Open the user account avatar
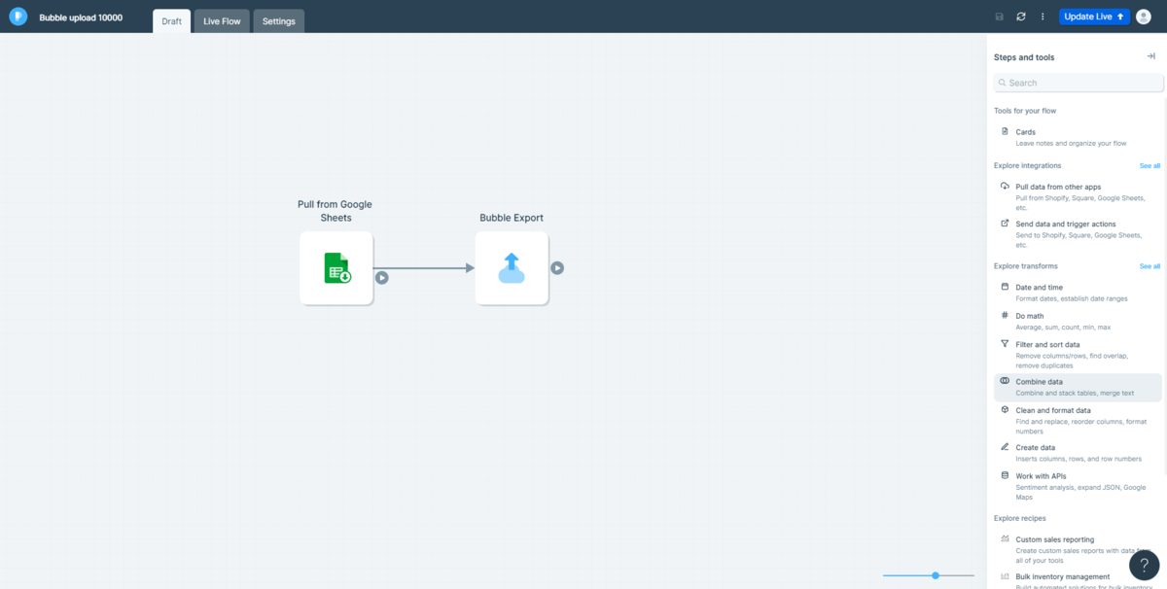 pyautogui.click(x=1144, y=17)
